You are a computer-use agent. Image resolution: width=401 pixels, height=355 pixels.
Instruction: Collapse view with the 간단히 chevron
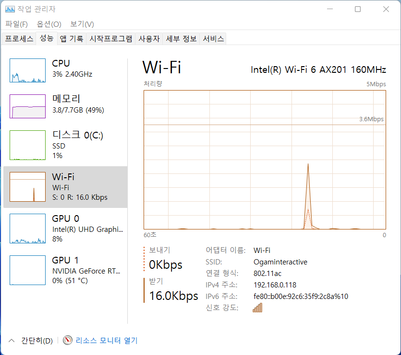12,341
